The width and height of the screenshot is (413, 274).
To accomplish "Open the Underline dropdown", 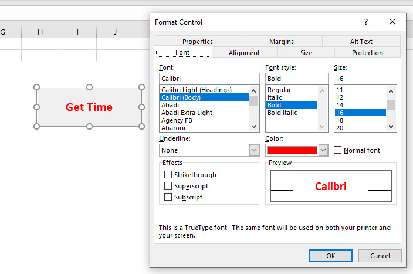I will [x=254, y=150].
